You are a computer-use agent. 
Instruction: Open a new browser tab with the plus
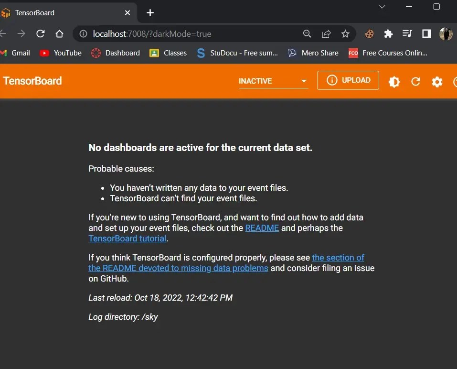pyautogui.click(x=149, y=12)
